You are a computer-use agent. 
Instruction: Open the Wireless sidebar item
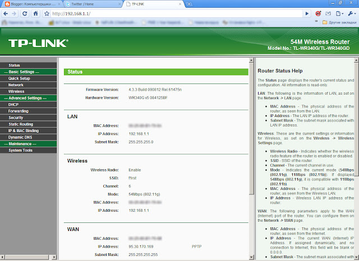(x=29, y=91)
